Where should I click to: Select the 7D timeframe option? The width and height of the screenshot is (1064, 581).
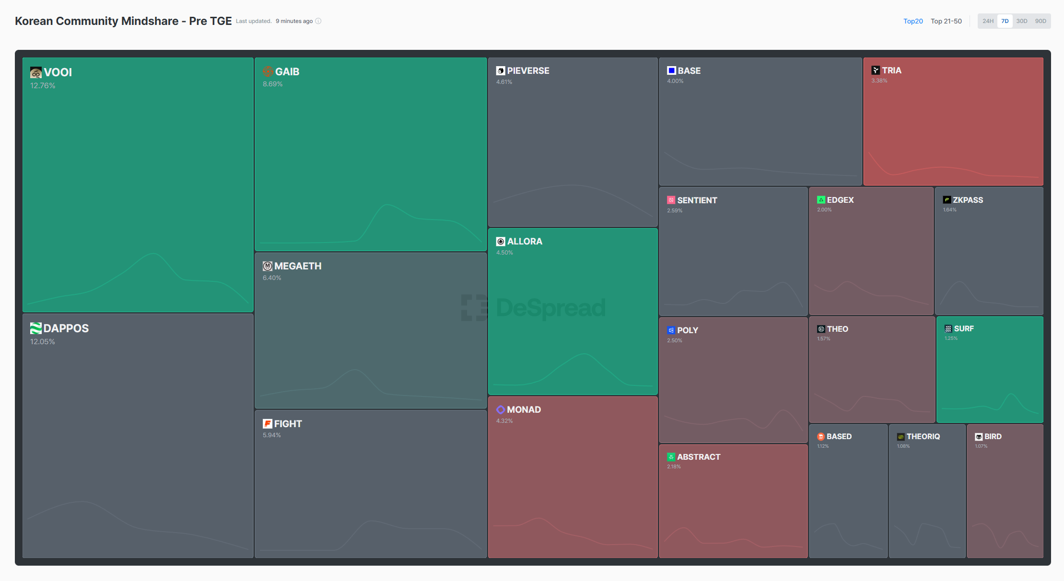(1005, 21)
